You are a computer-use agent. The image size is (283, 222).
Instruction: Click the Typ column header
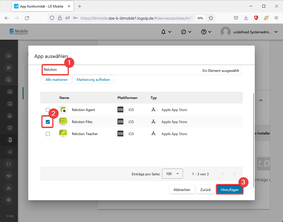coord(154,98)
